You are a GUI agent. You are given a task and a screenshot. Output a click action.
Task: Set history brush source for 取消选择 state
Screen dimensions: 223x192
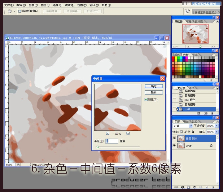tap(174, 91)
